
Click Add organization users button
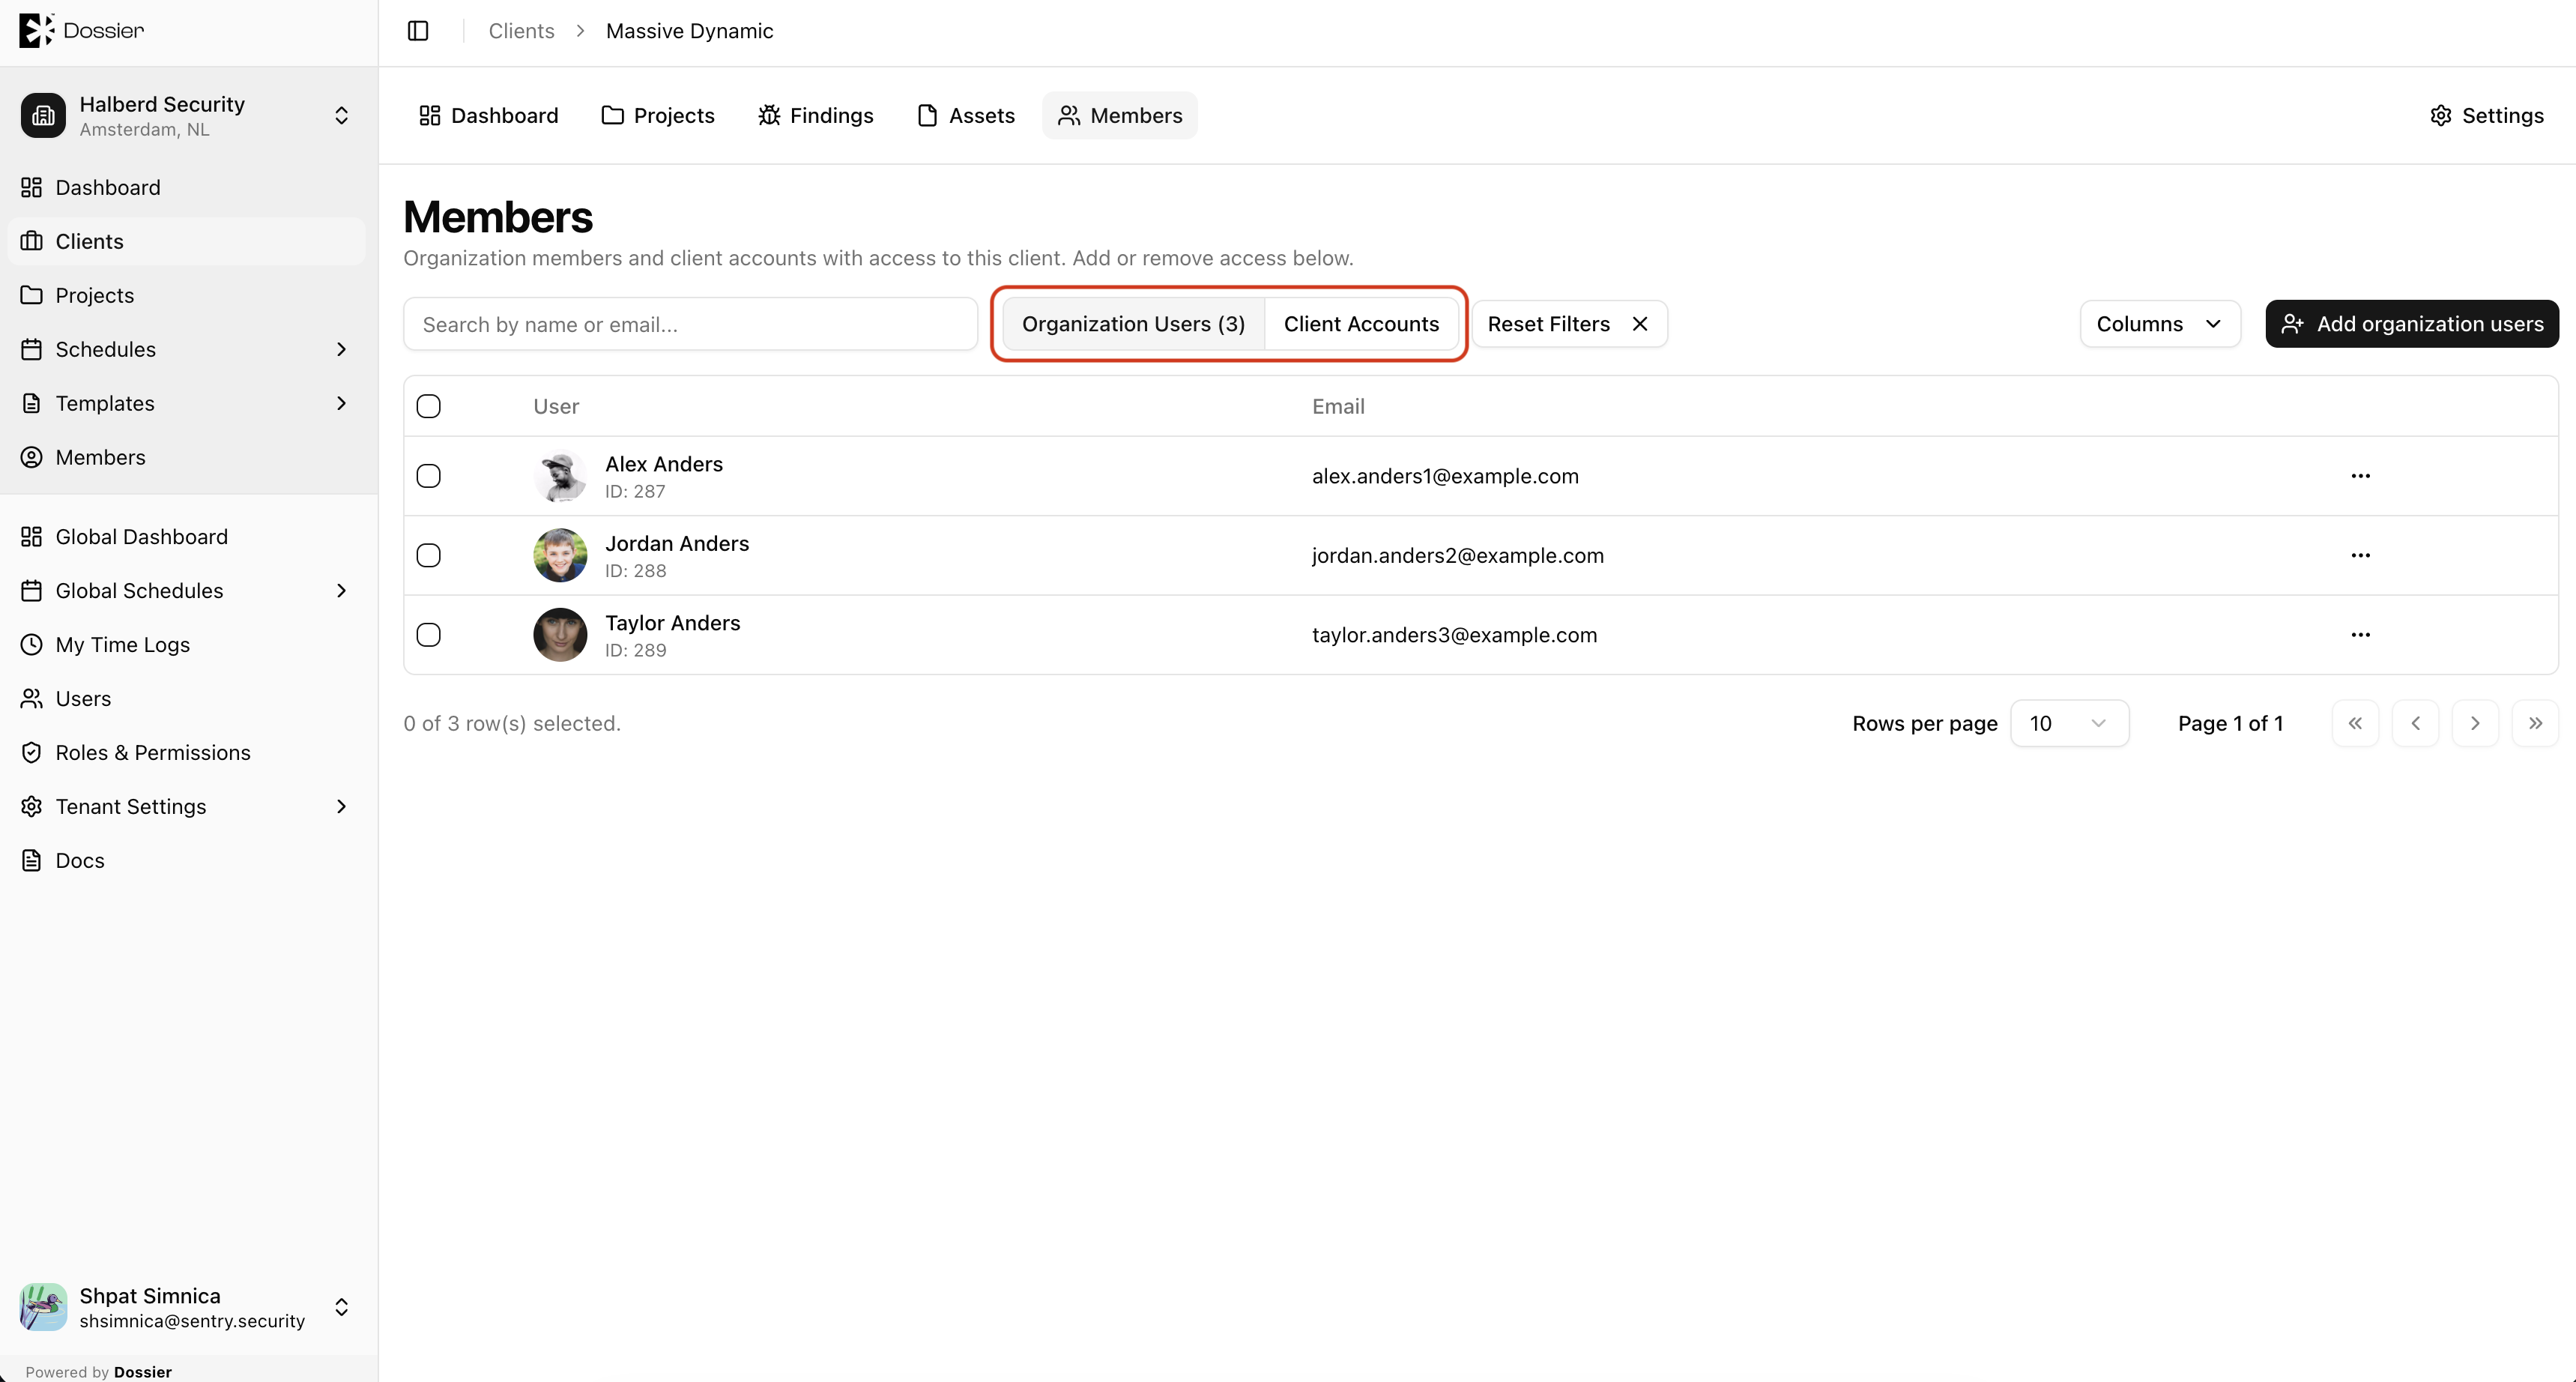pyautogui.click(x=2412, y=324)
